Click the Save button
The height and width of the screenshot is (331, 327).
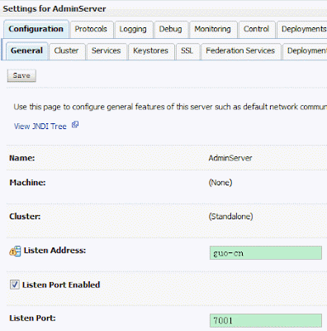click(x=21, y=75)
